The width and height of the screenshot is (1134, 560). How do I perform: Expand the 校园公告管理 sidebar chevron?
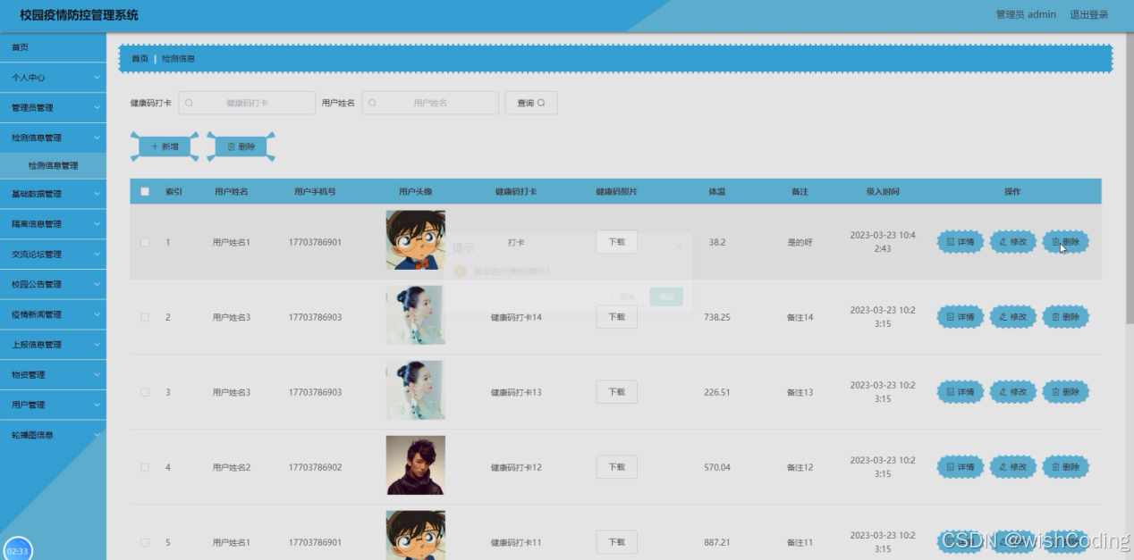click(x=97, y=284)
